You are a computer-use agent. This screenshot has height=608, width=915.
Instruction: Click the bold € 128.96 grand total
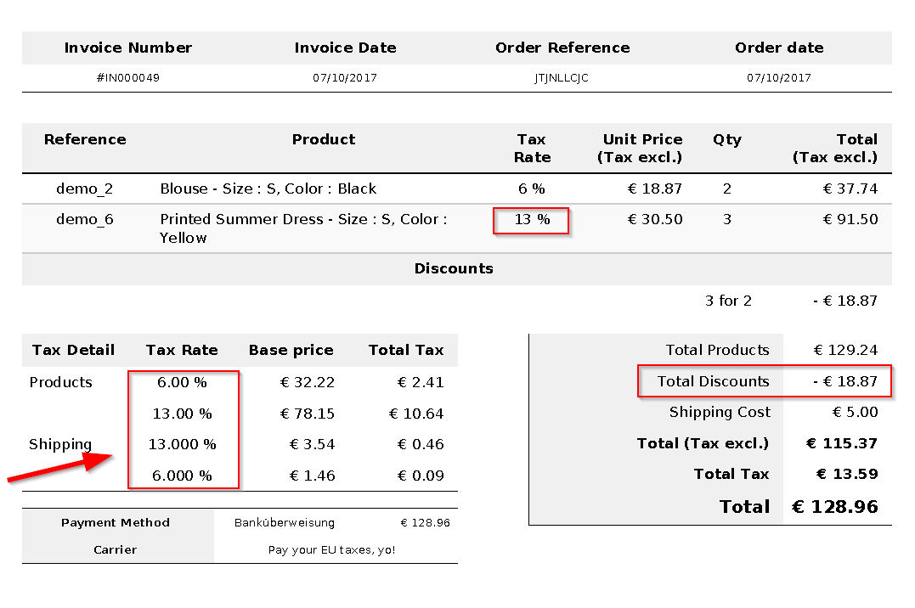(834, 507)
